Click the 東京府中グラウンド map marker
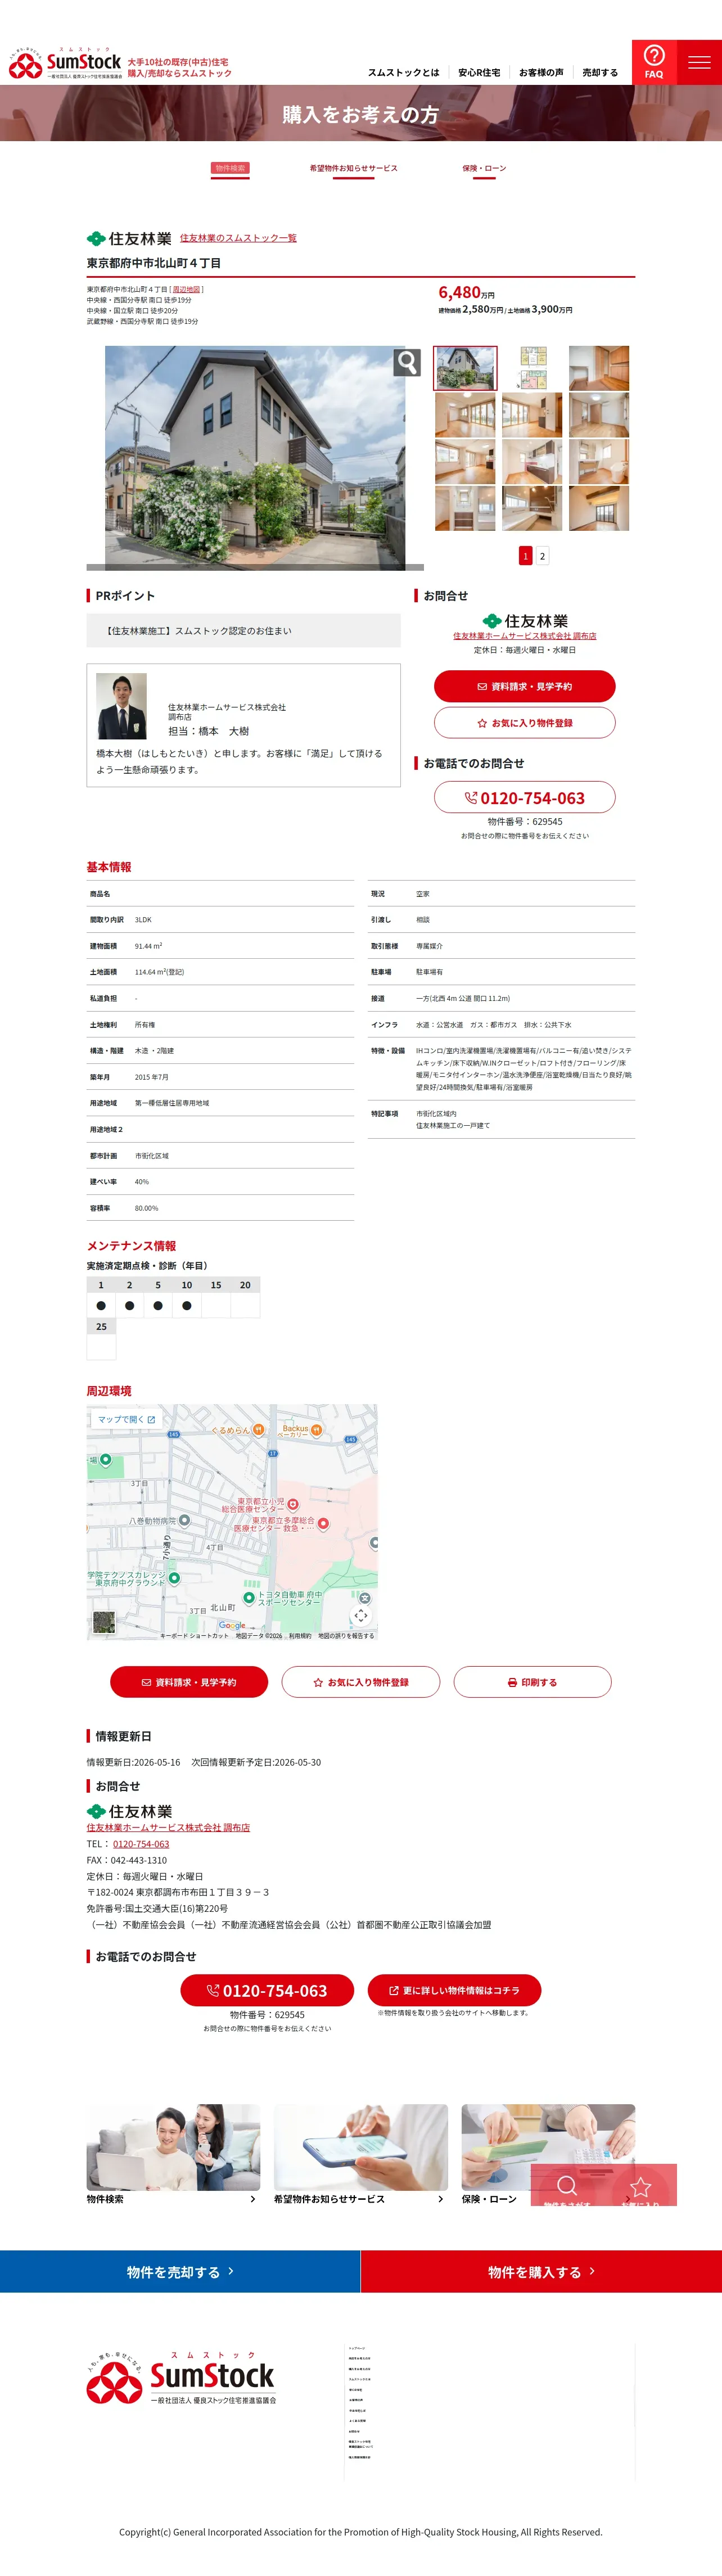This screenshot has height=2576, width=722. click(174, 1578)
